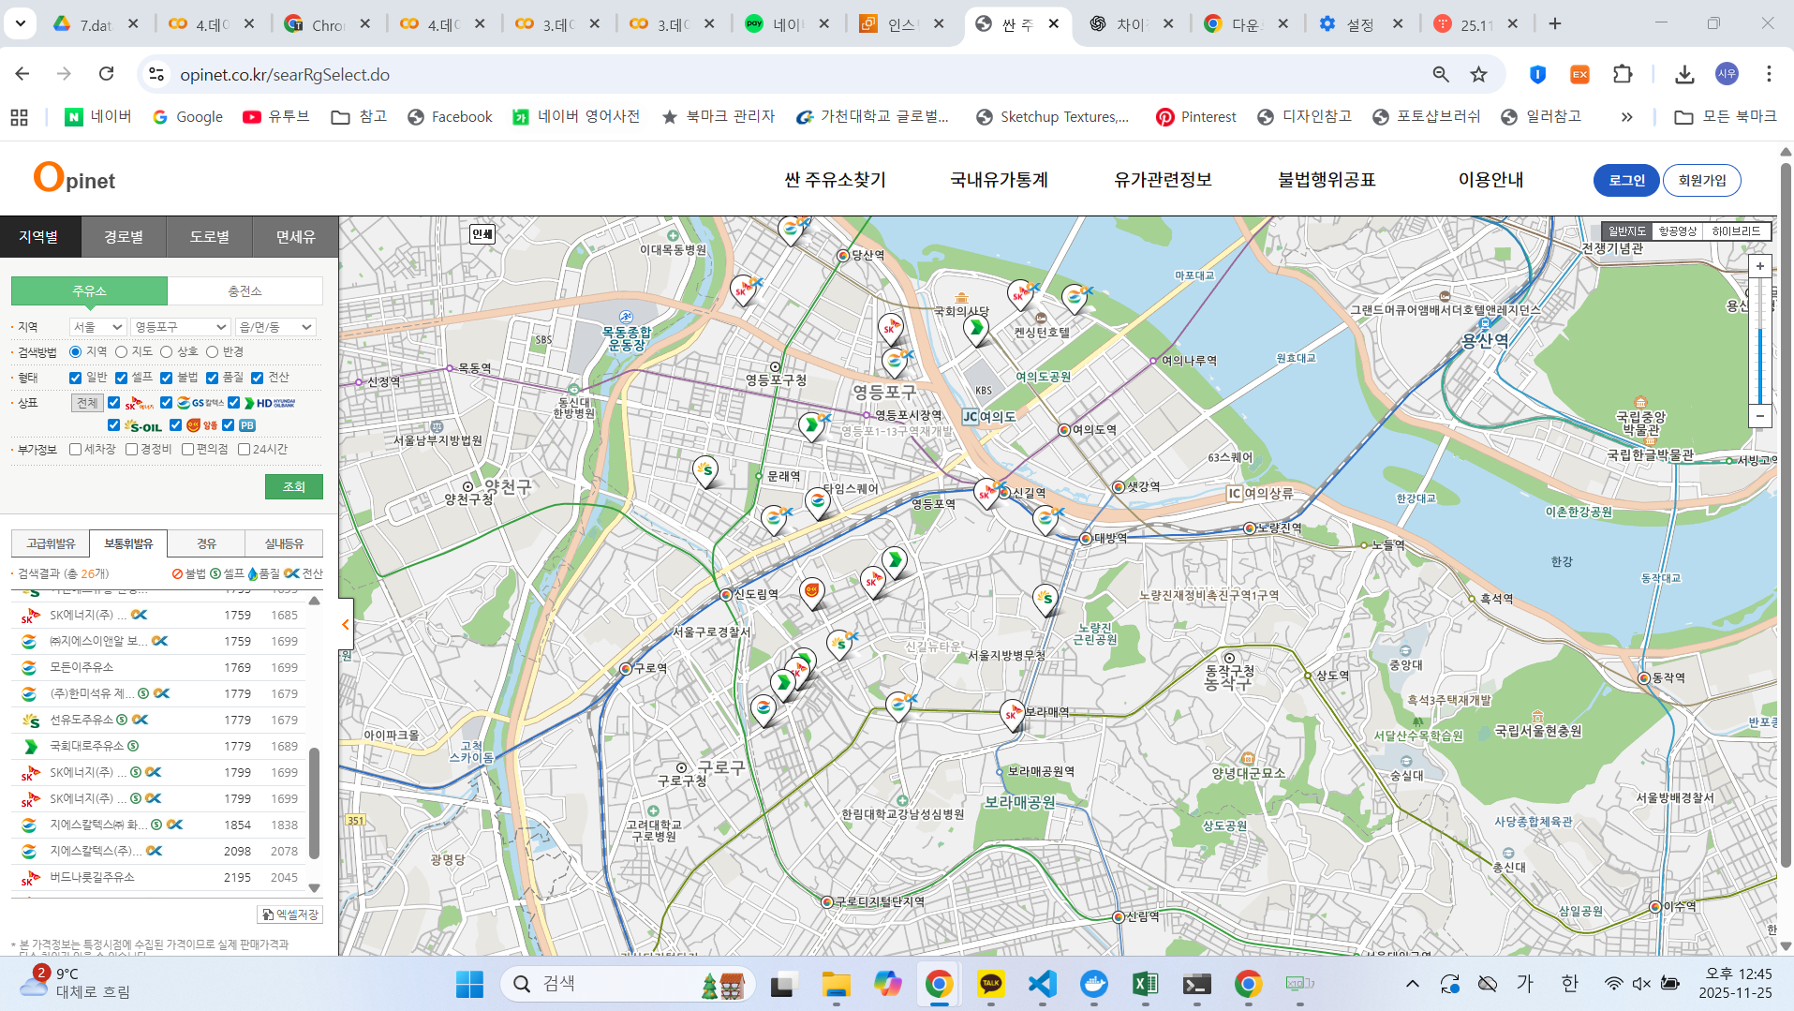Uncheck the 일반 station type checkbox

(x=75, y=378)
